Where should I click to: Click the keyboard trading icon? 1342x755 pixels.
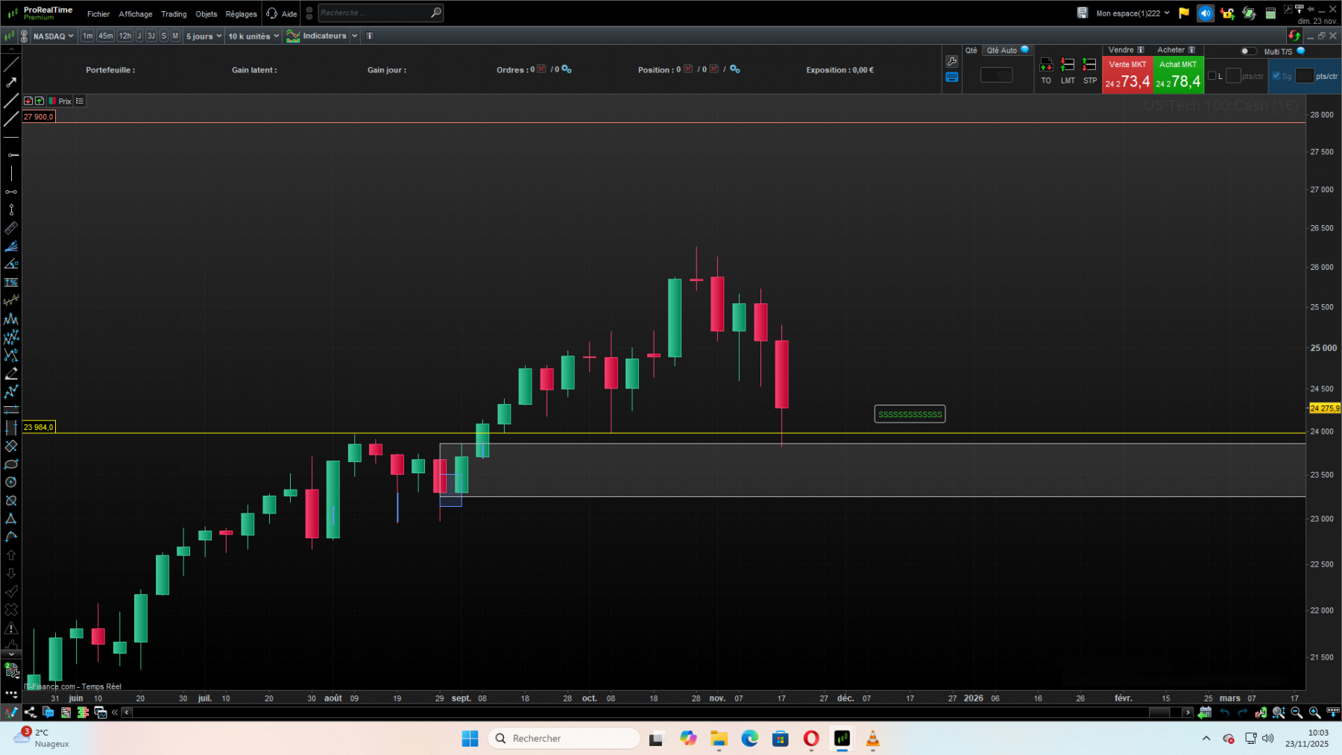click(x=952, y=77)
